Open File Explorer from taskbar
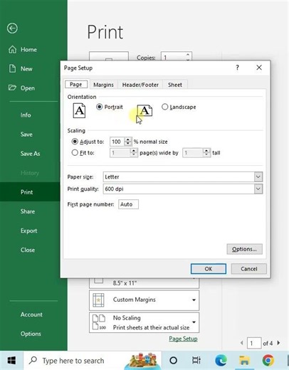The height and width of the screenshot is (370, 289). click(x=244, y=361)
